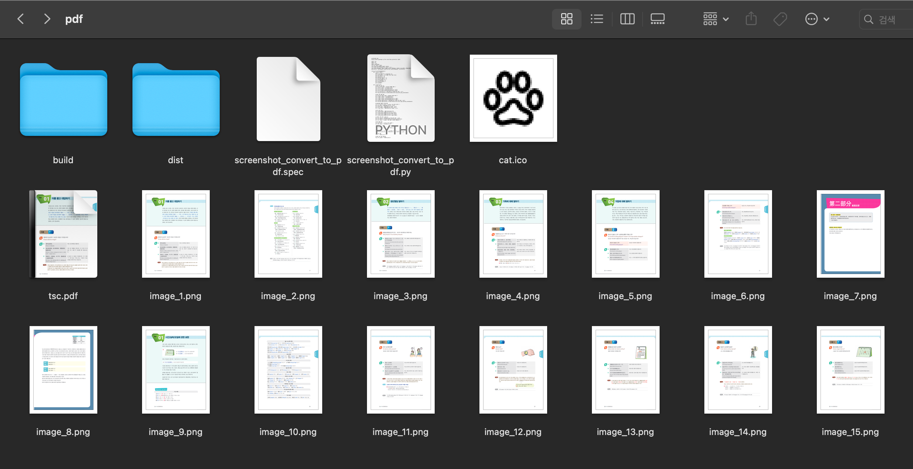Image resolution: width=913 pixels, height=469 pixels.
Task: Select the screenshot_convert_to_pdf.spec file icon
Action: 289,99
